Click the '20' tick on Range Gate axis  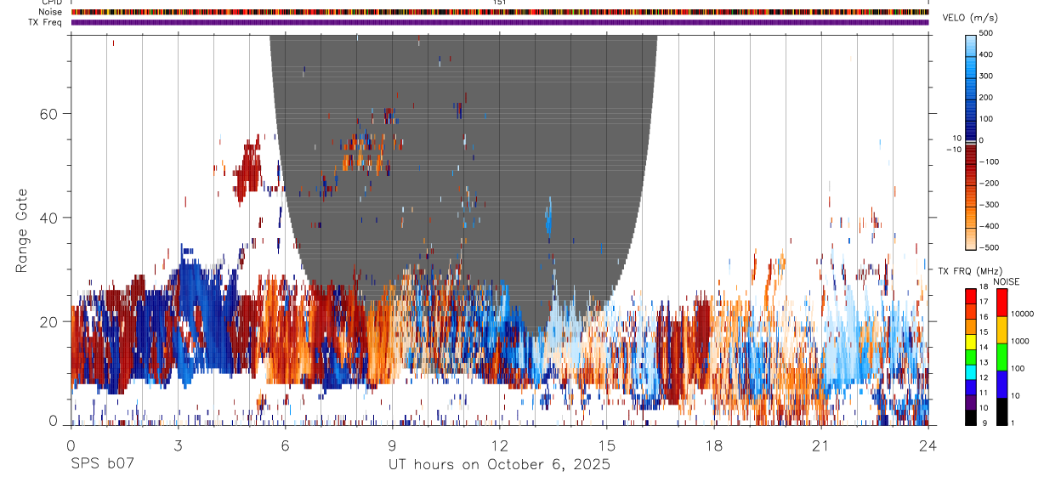click(x=51, y=321)
